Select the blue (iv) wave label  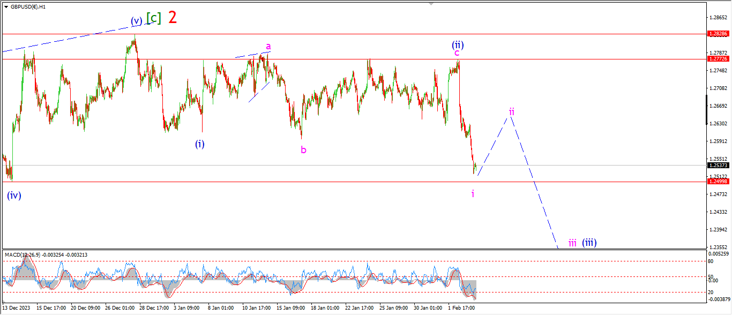(14, 196)
